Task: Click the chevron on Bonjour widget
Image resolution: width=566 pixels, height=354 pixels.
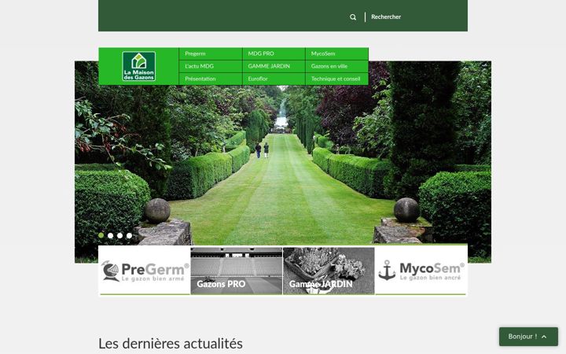Action: [544, 337]
